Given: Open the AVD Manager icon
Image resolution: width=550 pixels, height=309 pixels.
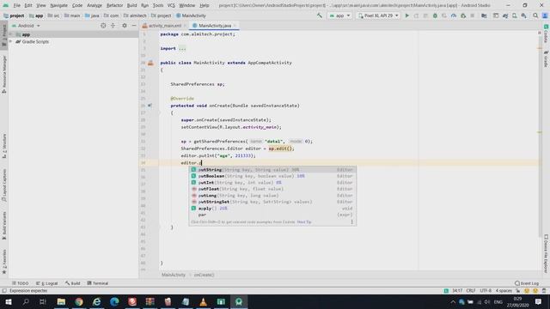Looking at the screenshot, I should point(515,15).
